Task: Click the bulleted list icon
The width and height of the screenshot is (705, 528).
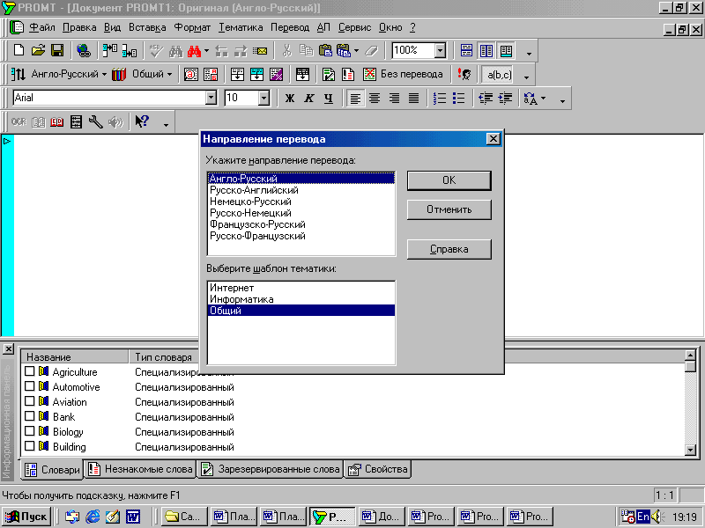Action: point(458,99)
